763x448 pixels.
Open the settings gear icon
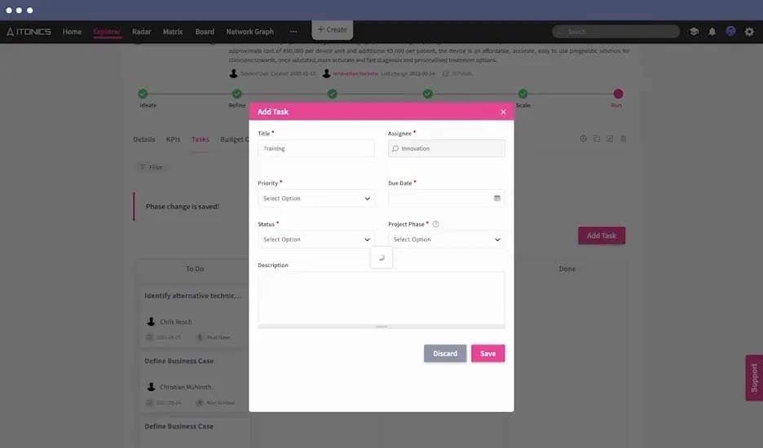pos(749,32)
